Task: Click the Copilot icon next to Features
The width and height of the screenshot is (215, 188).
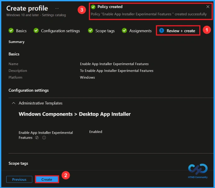Action: (37, 138)
